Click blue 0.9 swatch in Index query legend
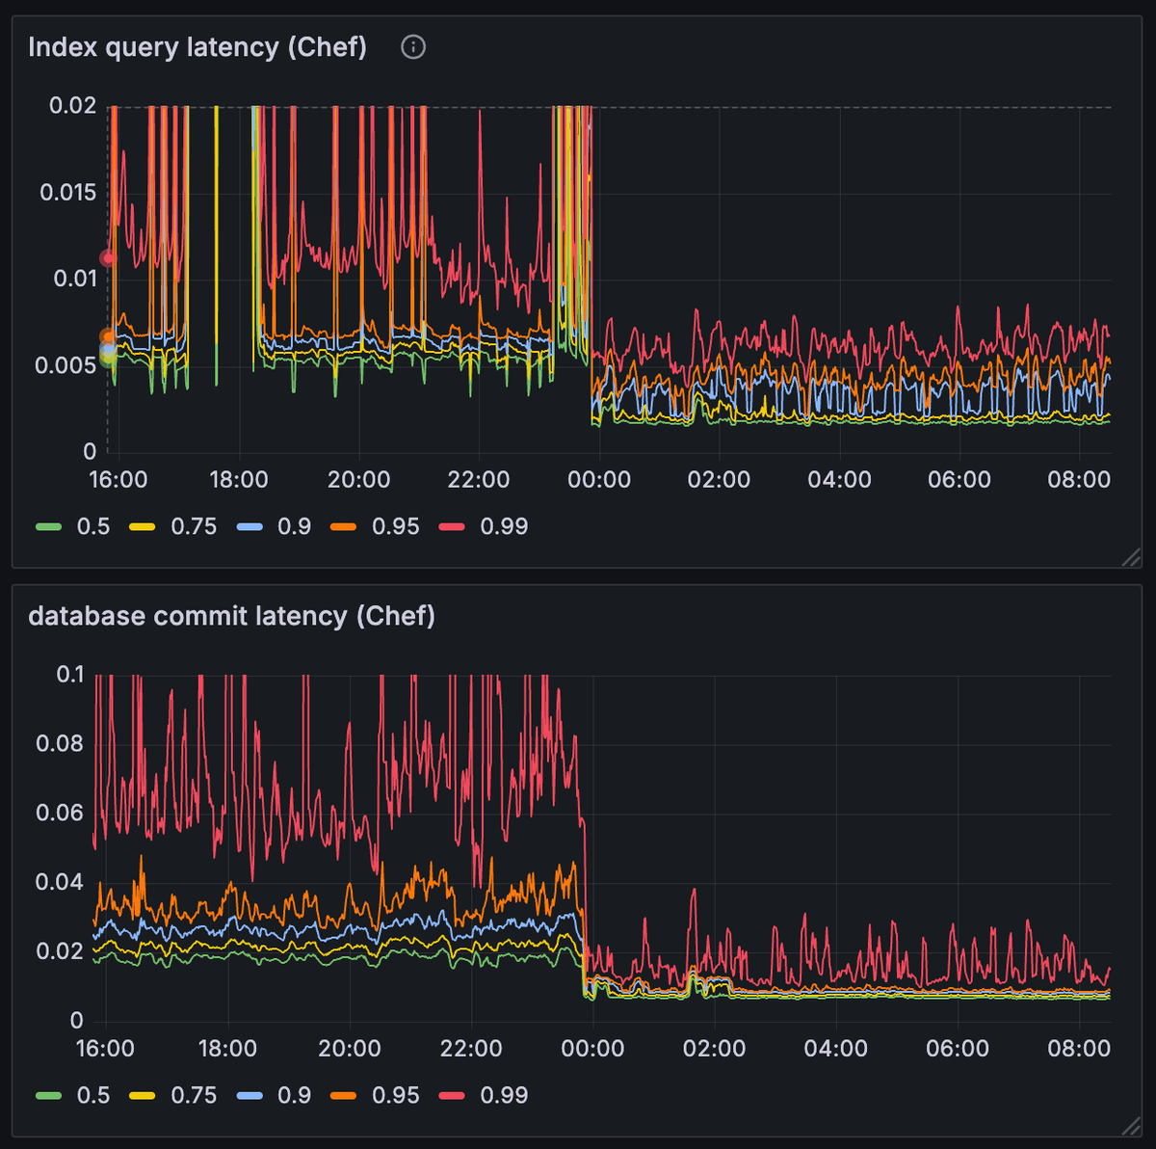Image resolution: width=1156 pixels, height=1149 pixels. [x=250, y=526]
